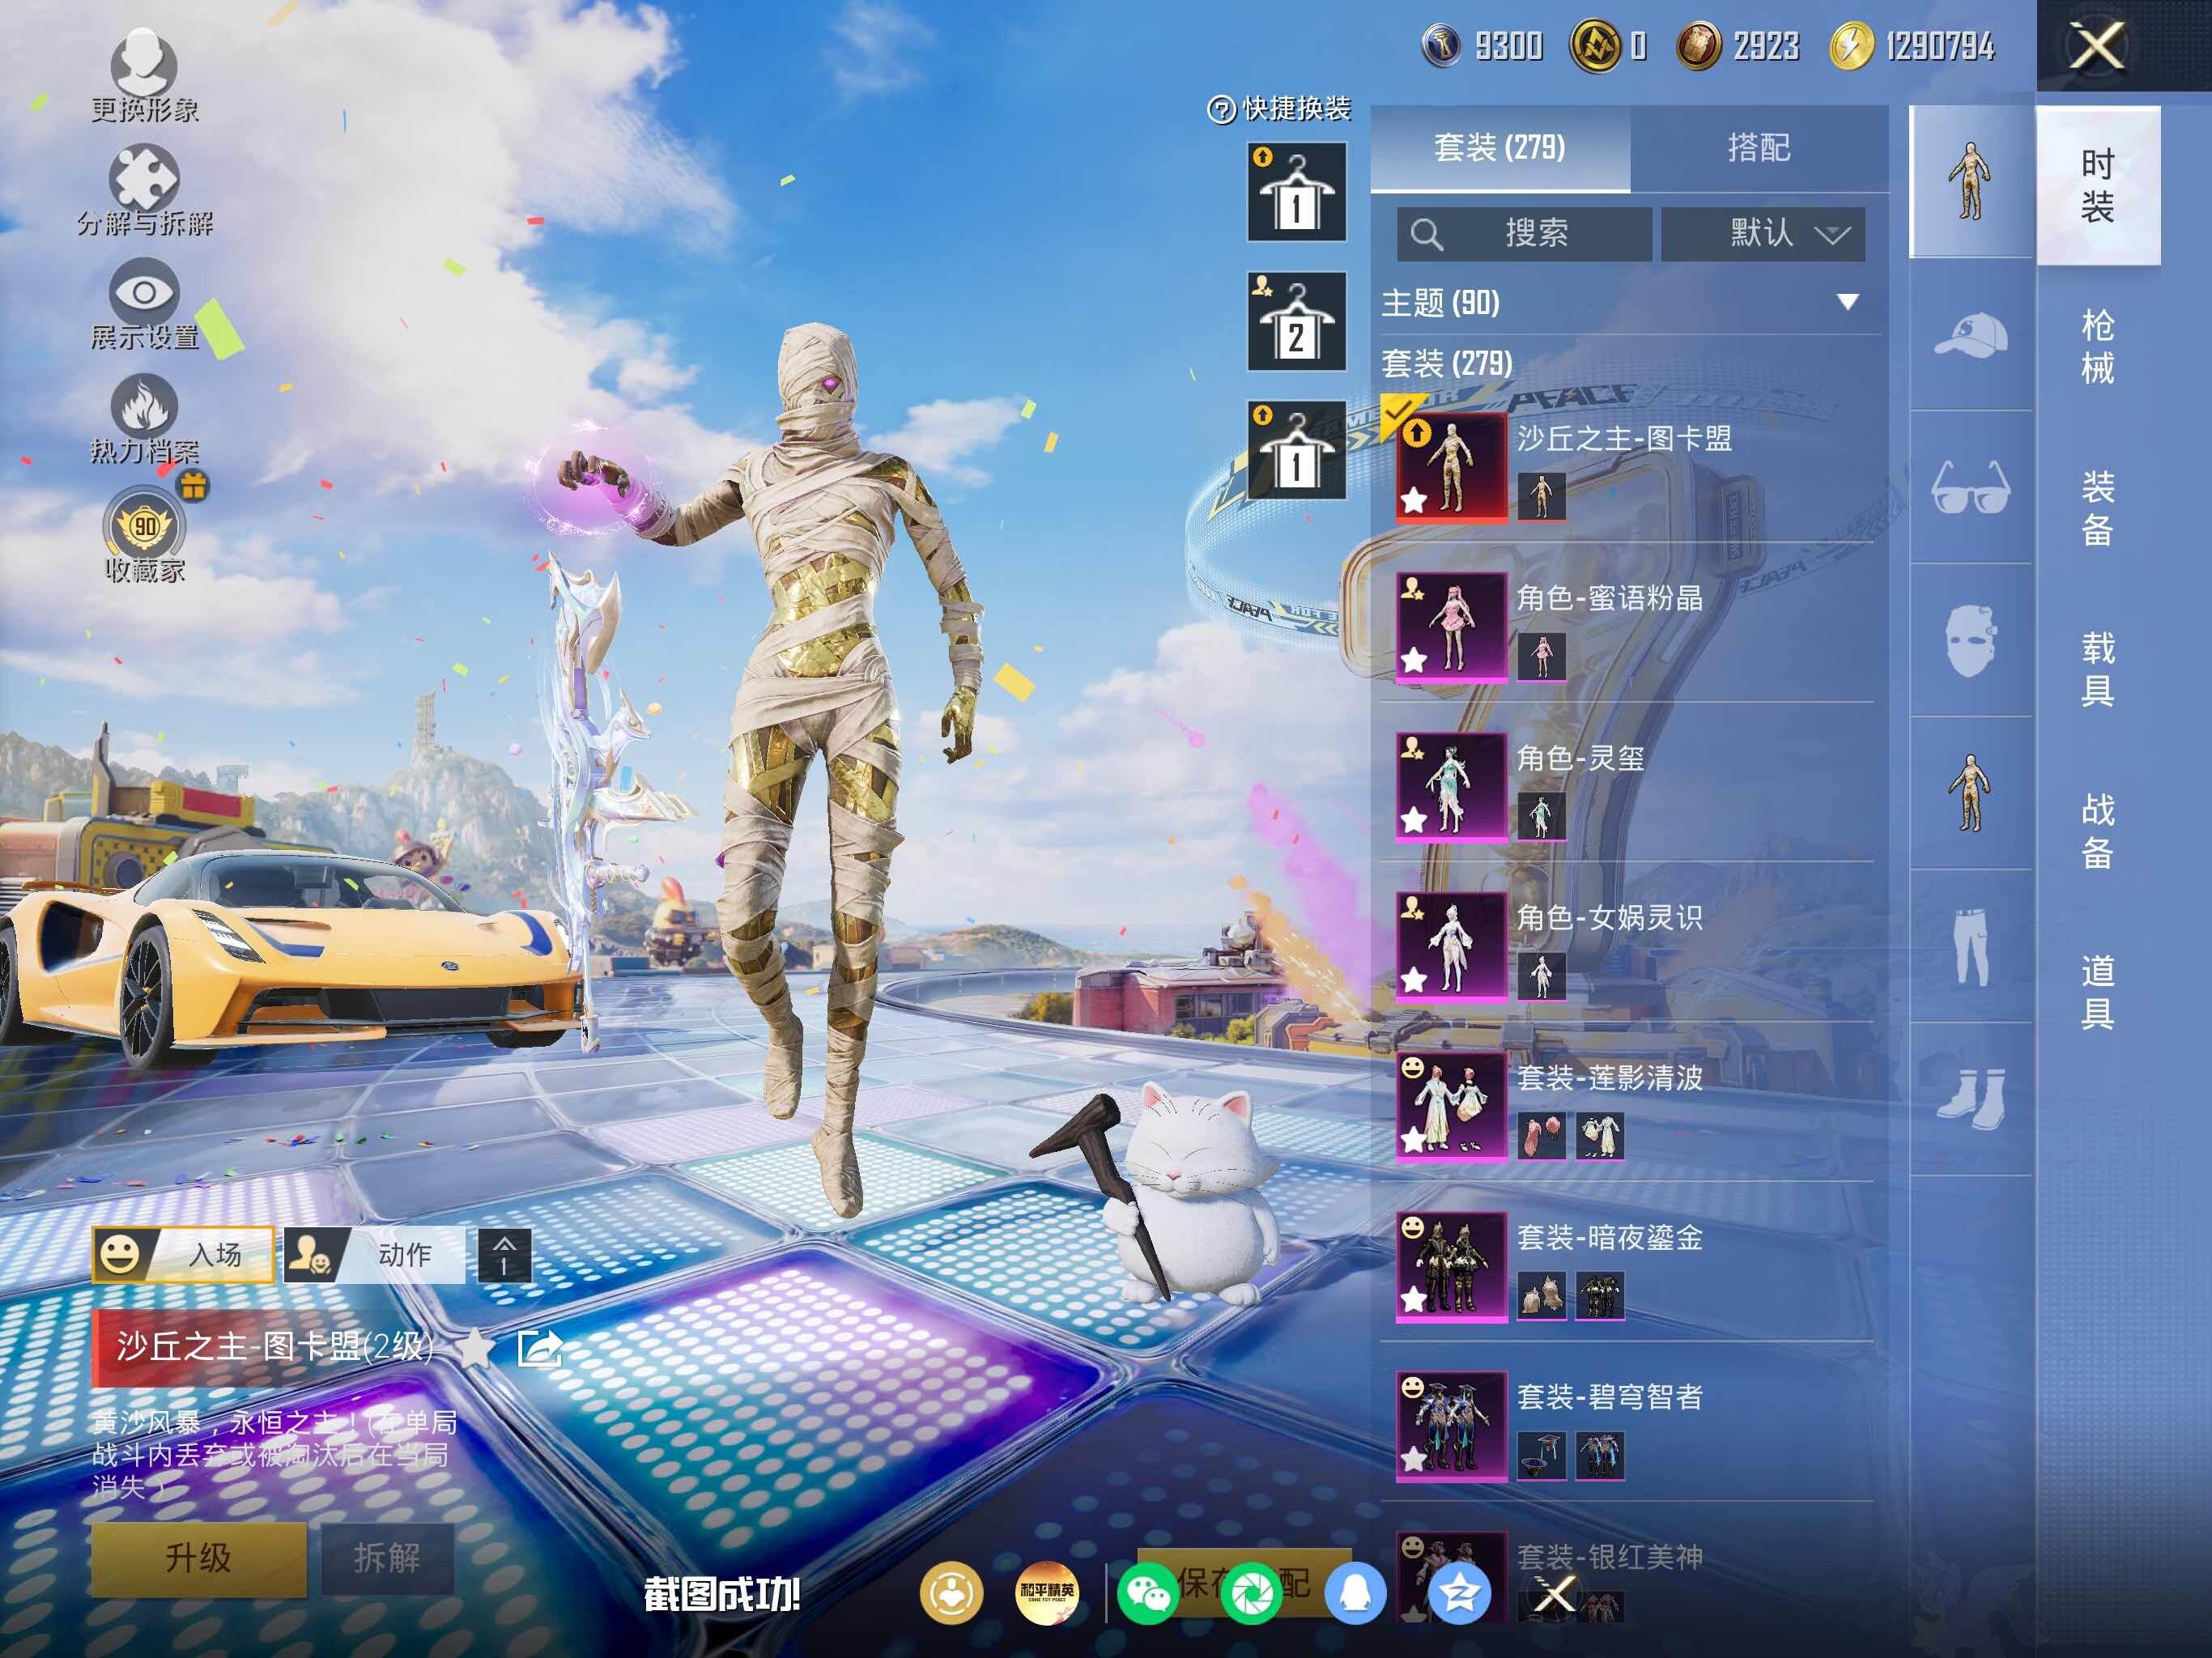The image size is (2212, 1658).
Task: Select the full outfit category icon at top
Action: pyautogui.click(x=1970, y=181)
